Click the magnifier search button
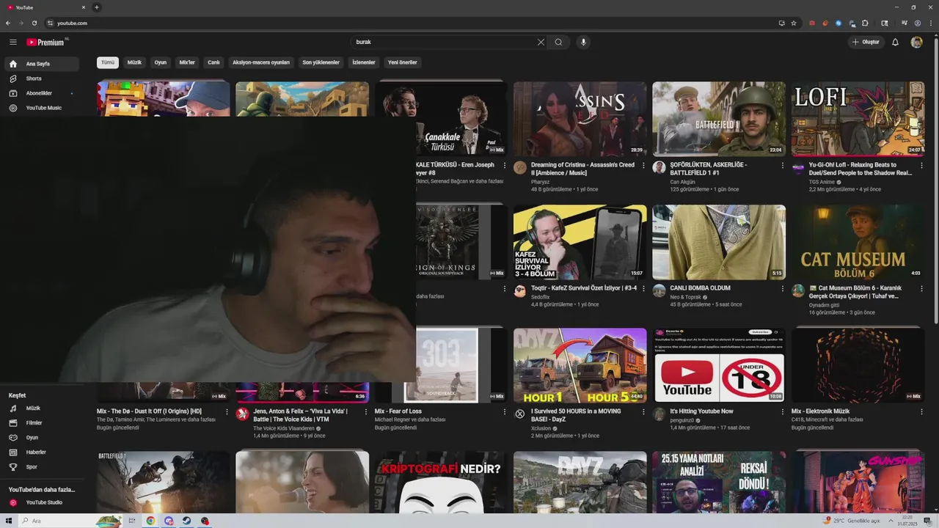 558,42
